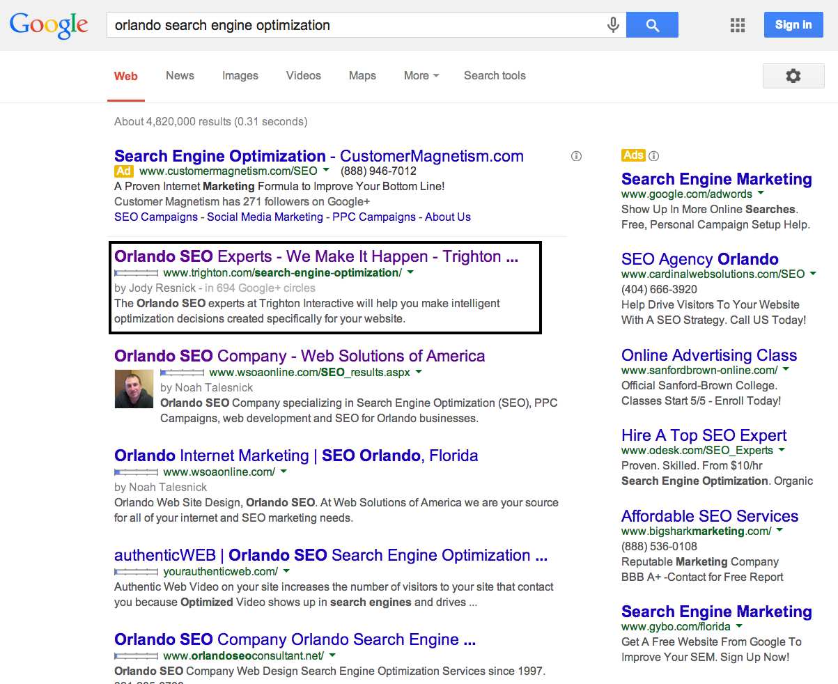Open Online Advertising Class sidebar ad
This screenshot has width=838, height=684.
coord(709,355)
